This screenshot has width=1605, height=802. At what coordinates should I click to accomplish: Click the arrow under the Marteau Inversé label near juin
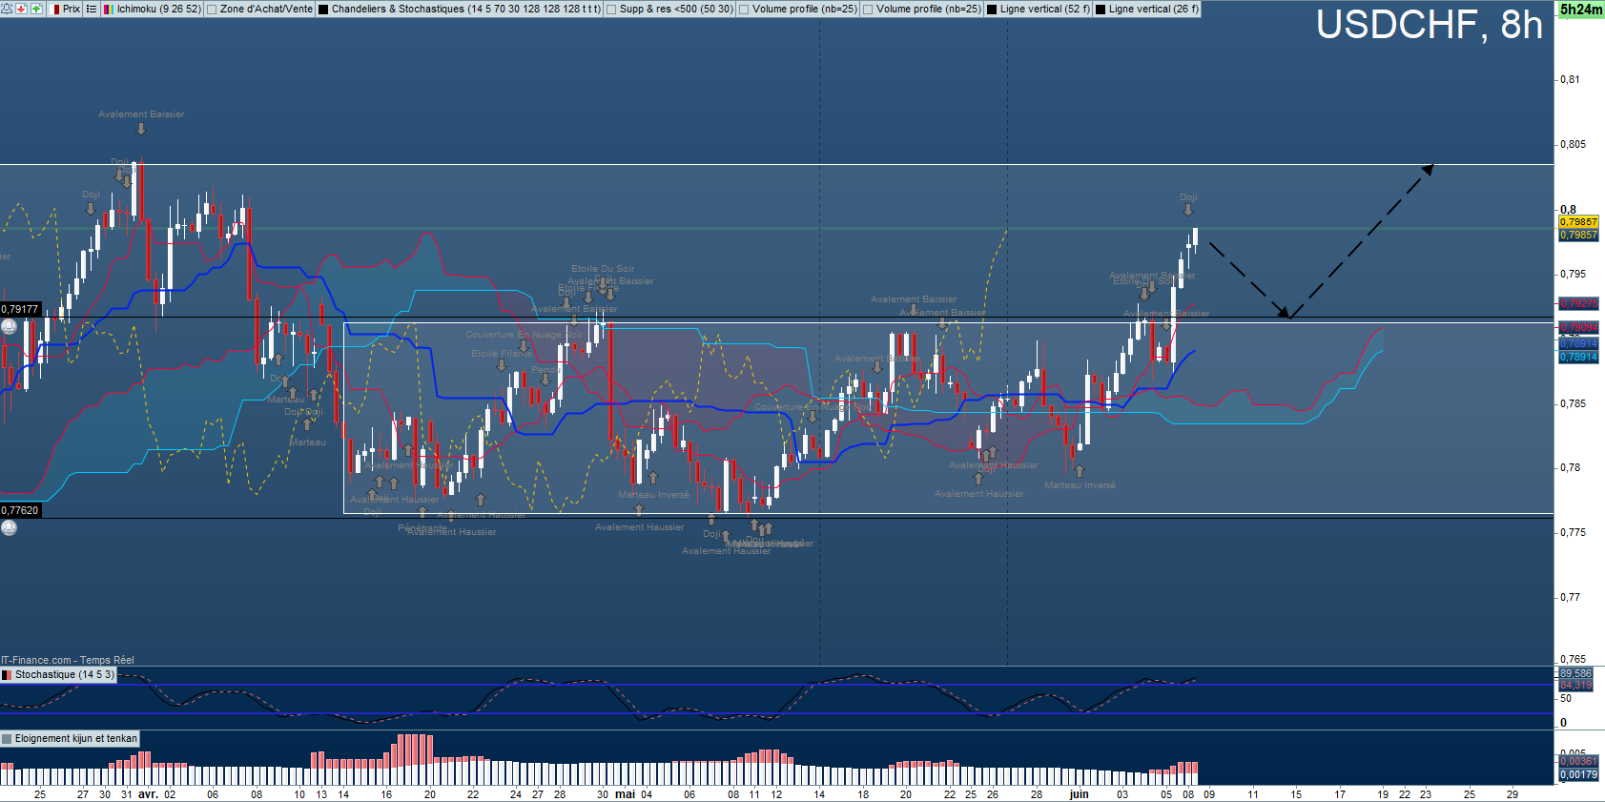1080,471
